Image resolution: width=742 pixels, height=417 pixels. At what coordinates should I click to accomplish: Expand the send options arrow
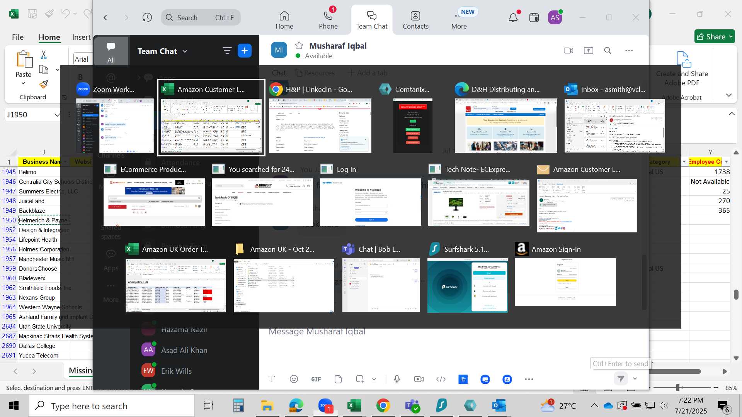pos(635,379)
